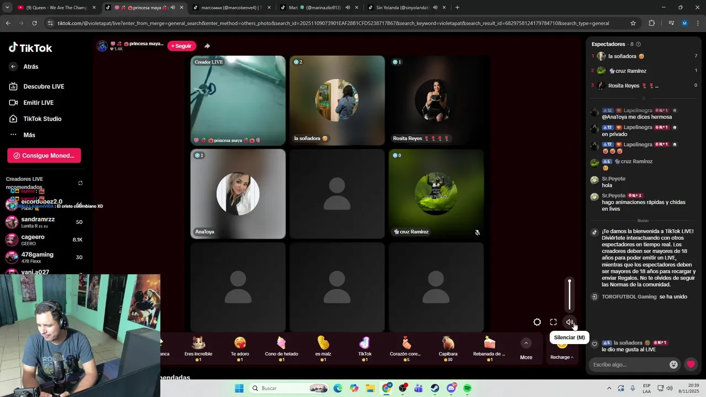Select the Creador LIVE video tile
706x397 pixels.
[238, 100]
